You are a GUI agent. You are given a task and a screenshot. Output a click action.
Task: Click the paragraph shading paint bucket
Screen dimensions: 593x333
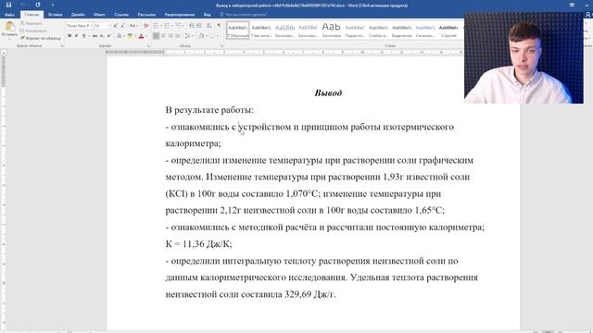201,35
